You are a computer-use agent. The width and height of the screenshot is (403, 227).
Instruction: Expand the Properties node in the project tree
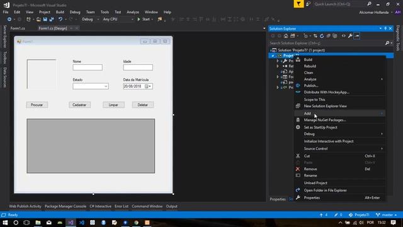click(277, 61)
